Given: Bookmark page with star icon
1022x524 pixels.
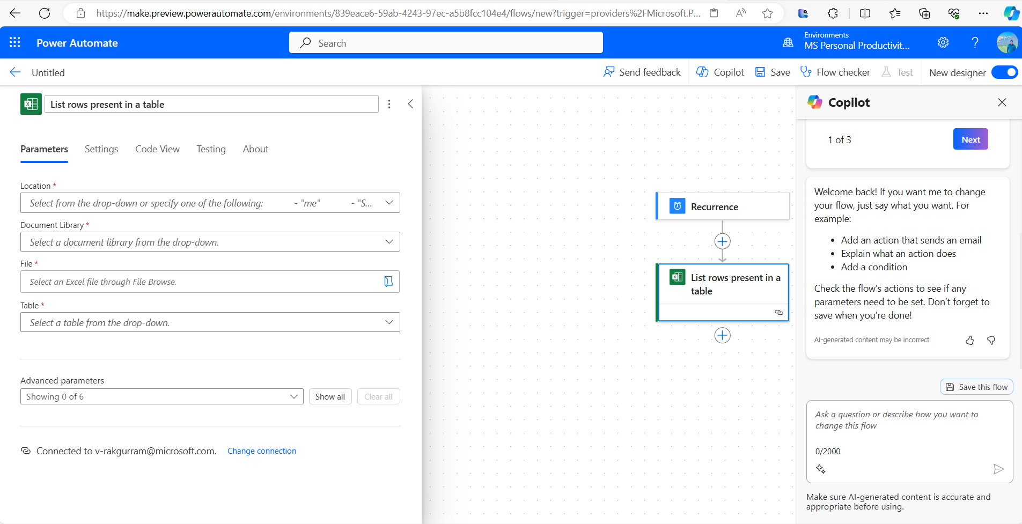Looking at the screenshot, I should click(x=767, y=13).
